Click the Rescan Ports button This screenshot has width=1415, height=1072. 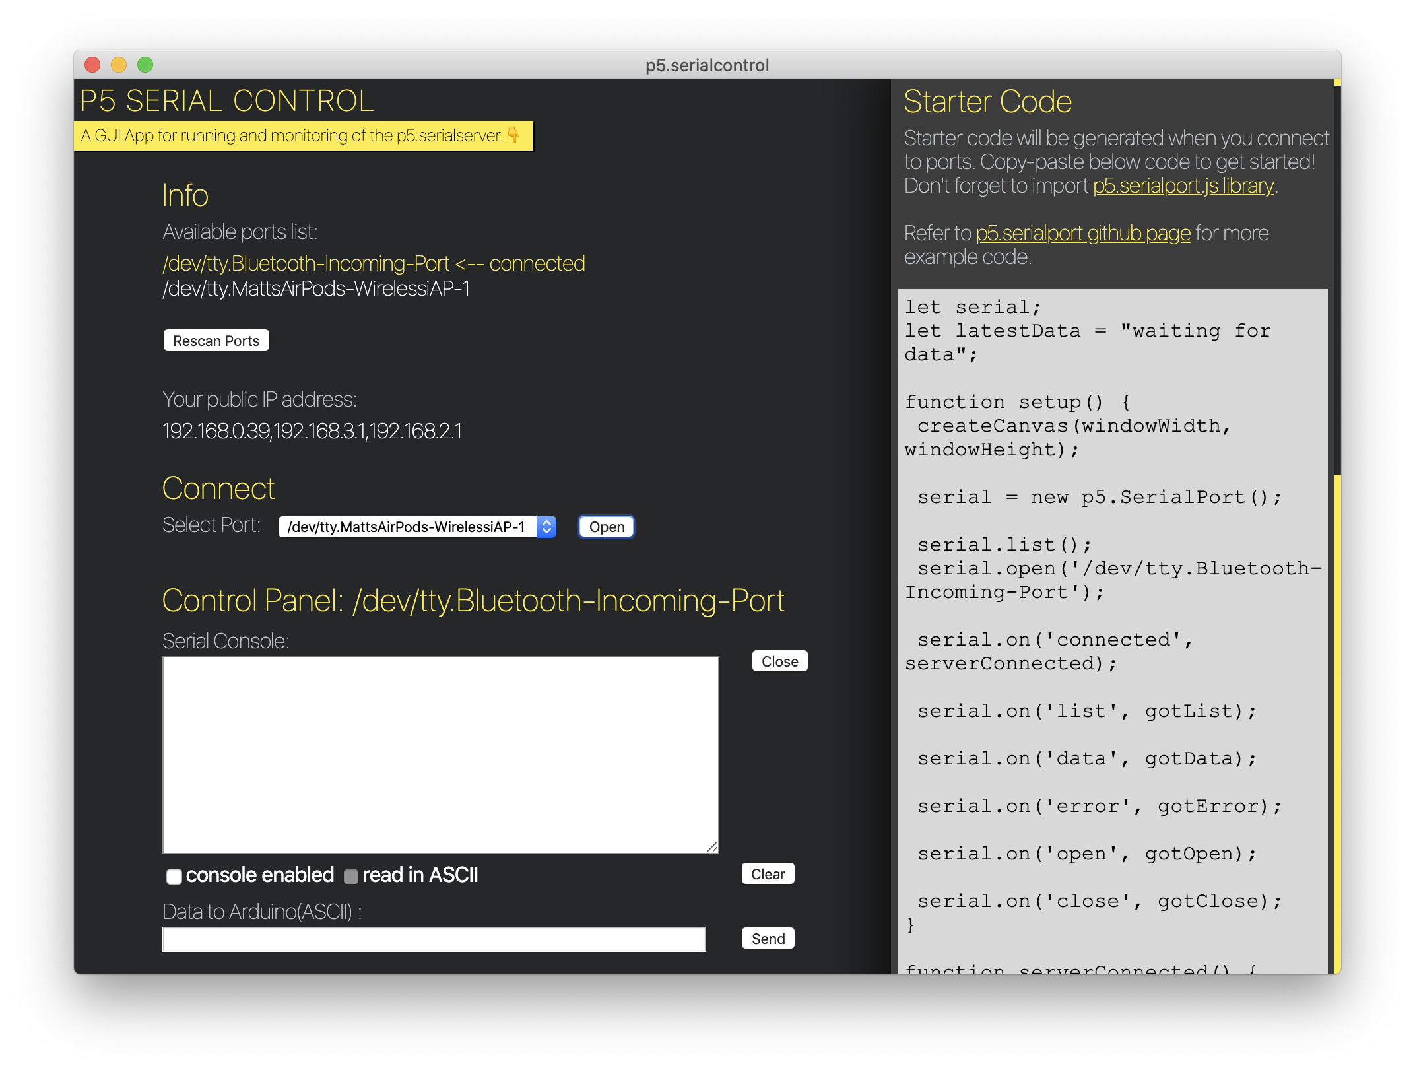(216, 341)
